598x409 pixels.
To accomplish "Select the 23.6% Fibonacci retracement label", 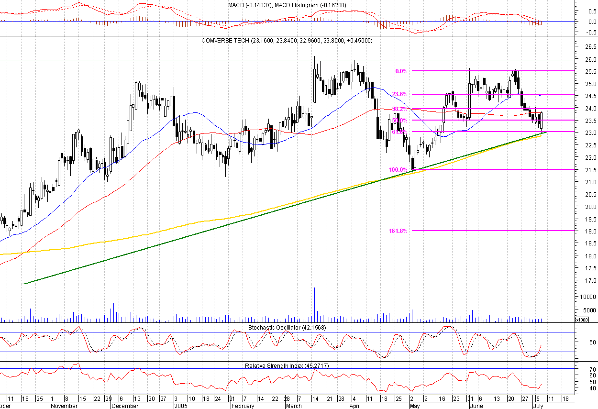I will pos(399,94).
